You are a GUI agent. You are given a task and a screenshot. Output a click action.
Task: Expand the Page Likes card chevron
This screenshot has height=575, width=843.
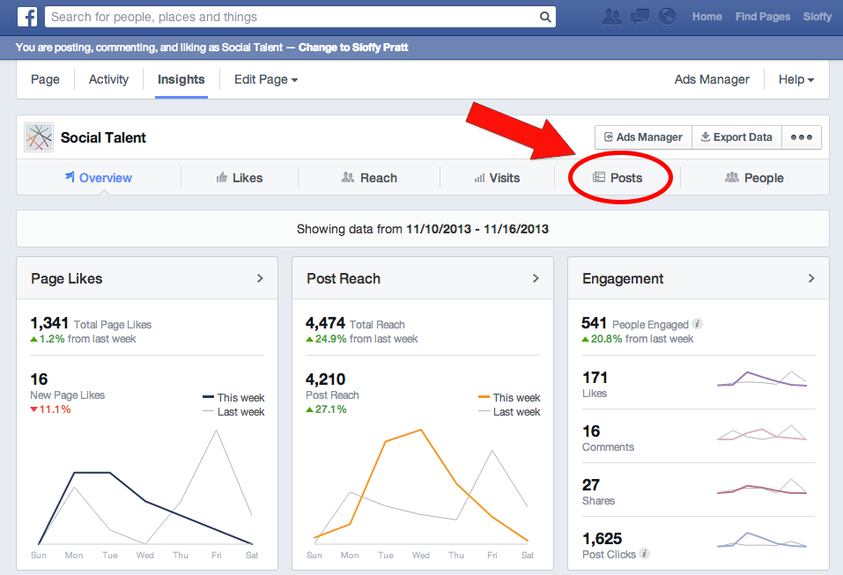(260, 278)
